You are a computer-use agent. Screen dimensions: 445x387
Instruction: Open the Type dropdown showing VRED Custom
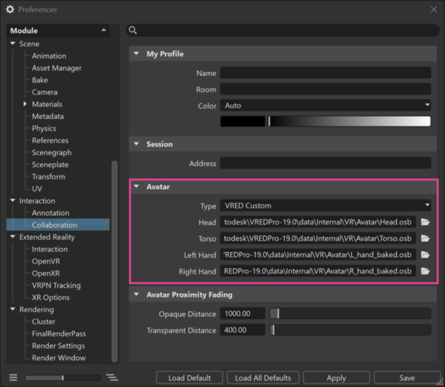click(x=326, y=206)
